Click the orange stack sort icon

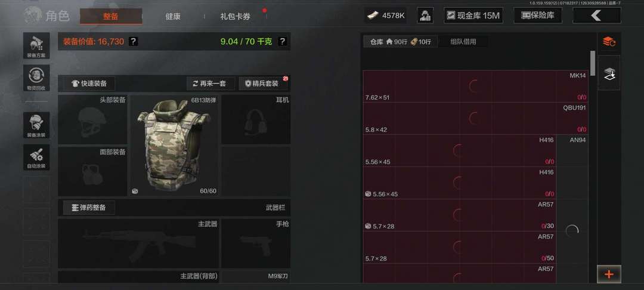pos(609,42)
